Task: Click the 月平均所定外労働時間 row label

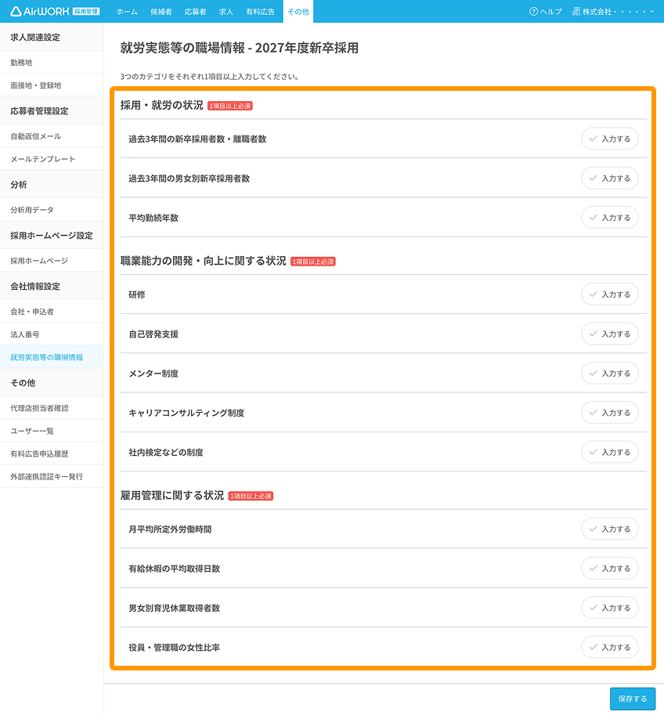Action: click(x=170, y=529)
